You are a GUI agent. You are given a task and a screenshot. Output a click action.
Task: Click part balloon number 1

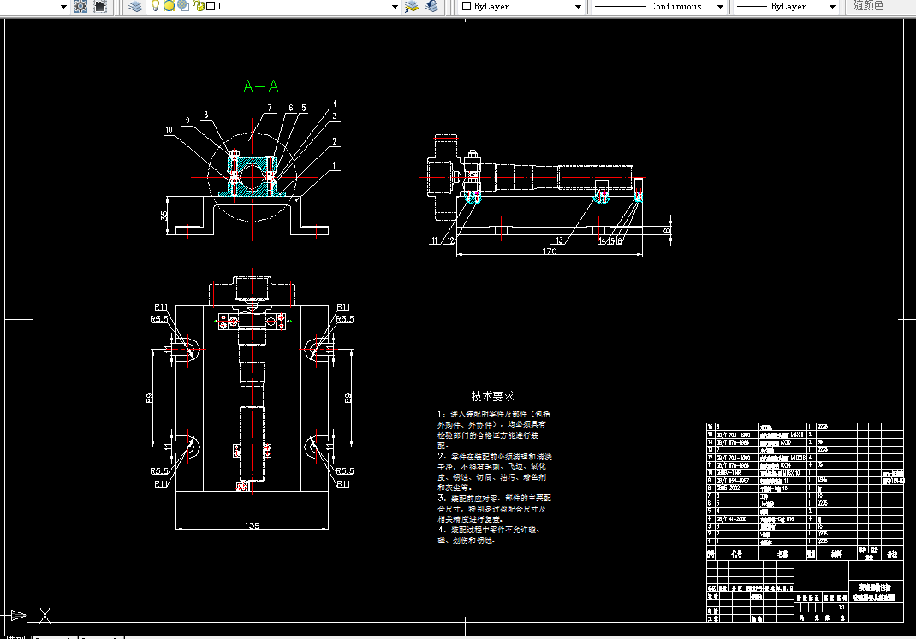coord(335,166)
